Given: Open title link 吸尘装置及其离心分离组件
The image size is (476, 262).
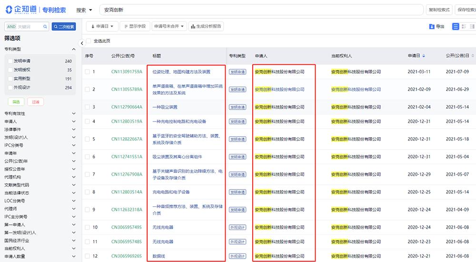Looking at the screenshot, I should (177, 157).
